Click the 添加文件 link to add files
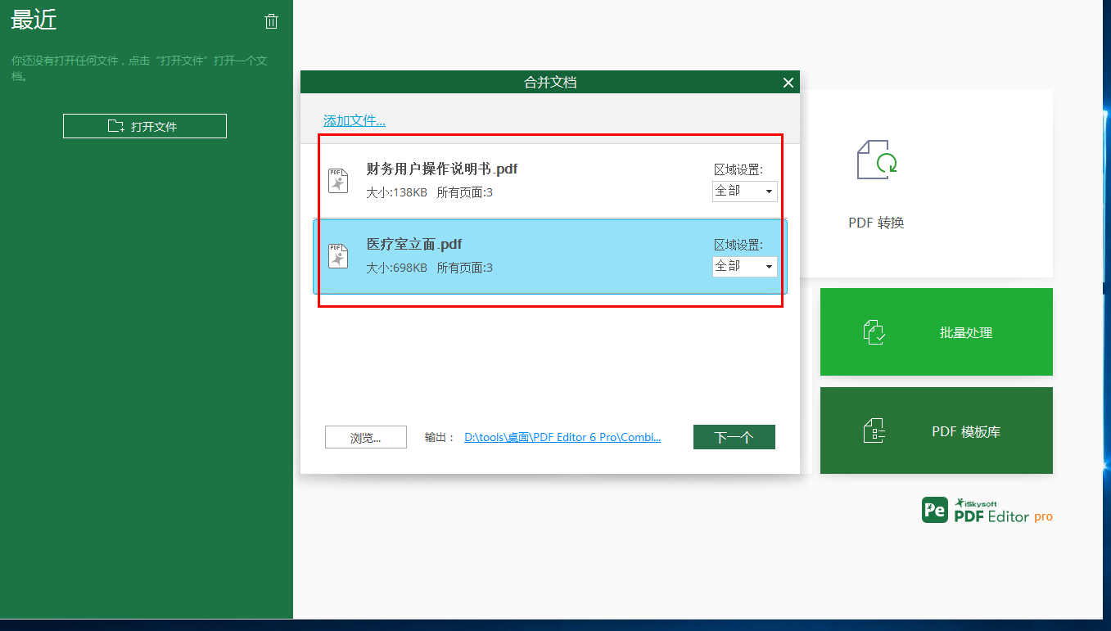1111x631 pixels. point(352,119)
